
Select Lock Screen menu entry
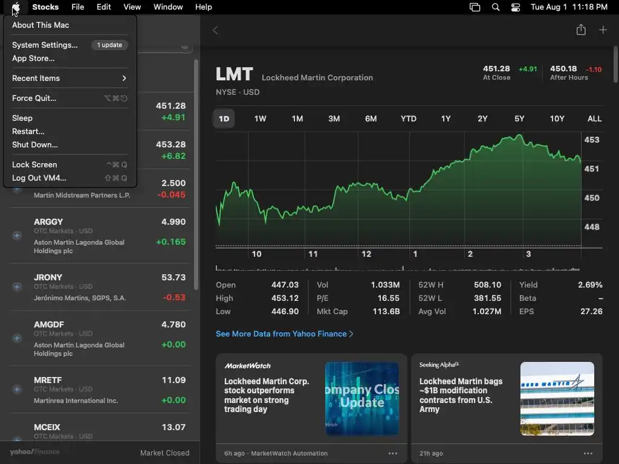click(x=70, y=164)
